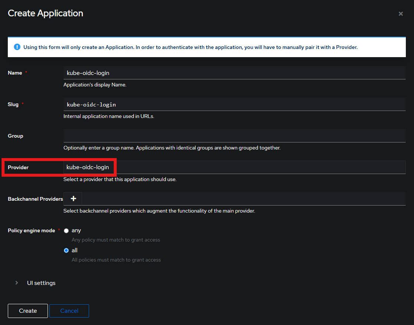Open the Provider selection dropdown
The width and height of the screenshot is (414, 325).
(x=234, y=167)
